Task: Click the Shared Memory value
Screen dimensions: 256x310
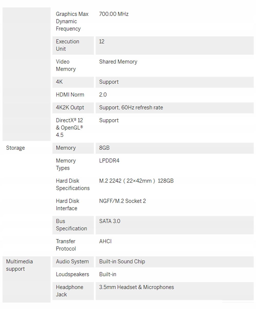Action: click(118, 62)
